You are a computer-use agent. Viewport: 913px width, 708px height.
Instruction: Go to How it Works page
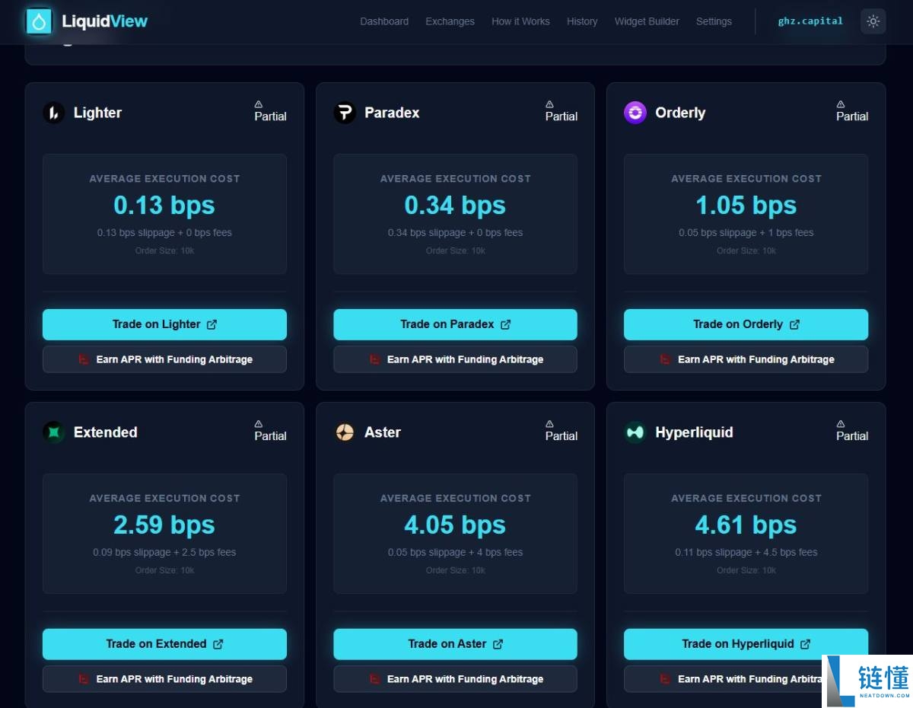pos(520,21)
